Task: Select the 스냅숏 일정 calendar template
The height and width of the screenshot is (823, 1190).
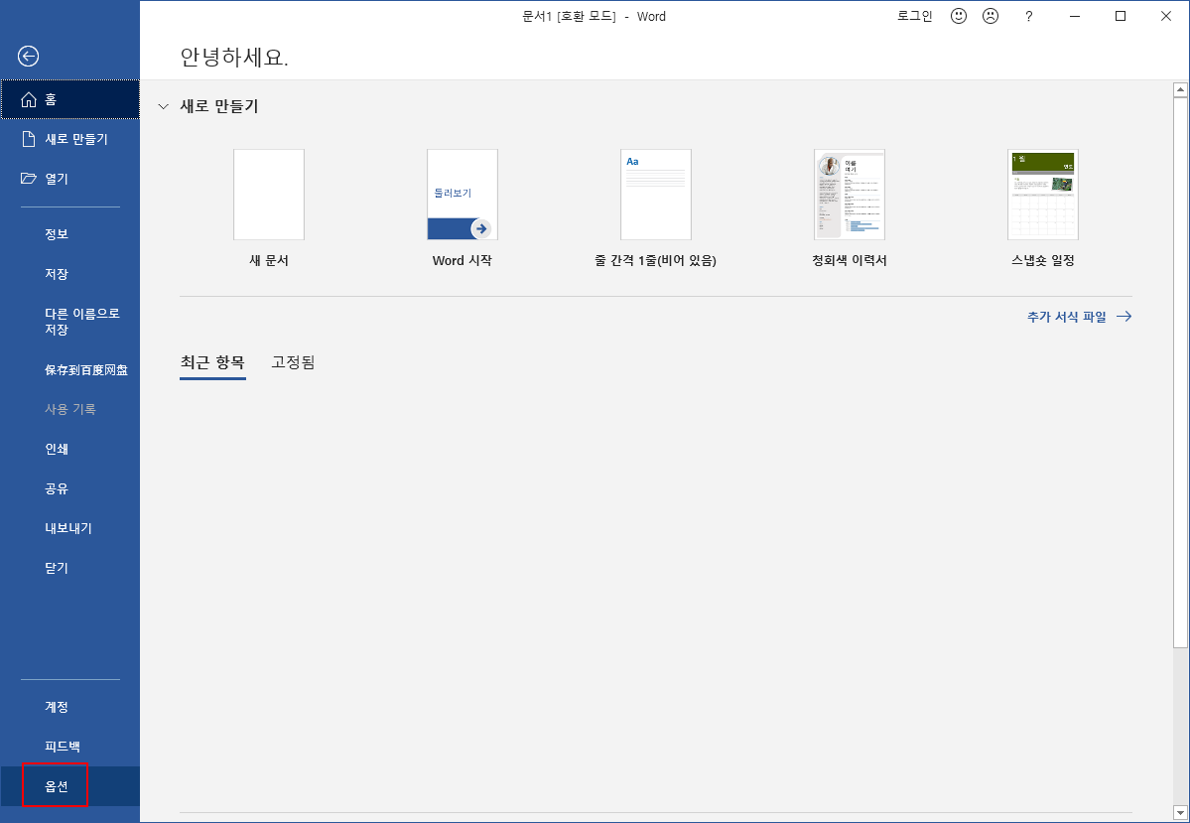Action: click(x=1043, y=208)
